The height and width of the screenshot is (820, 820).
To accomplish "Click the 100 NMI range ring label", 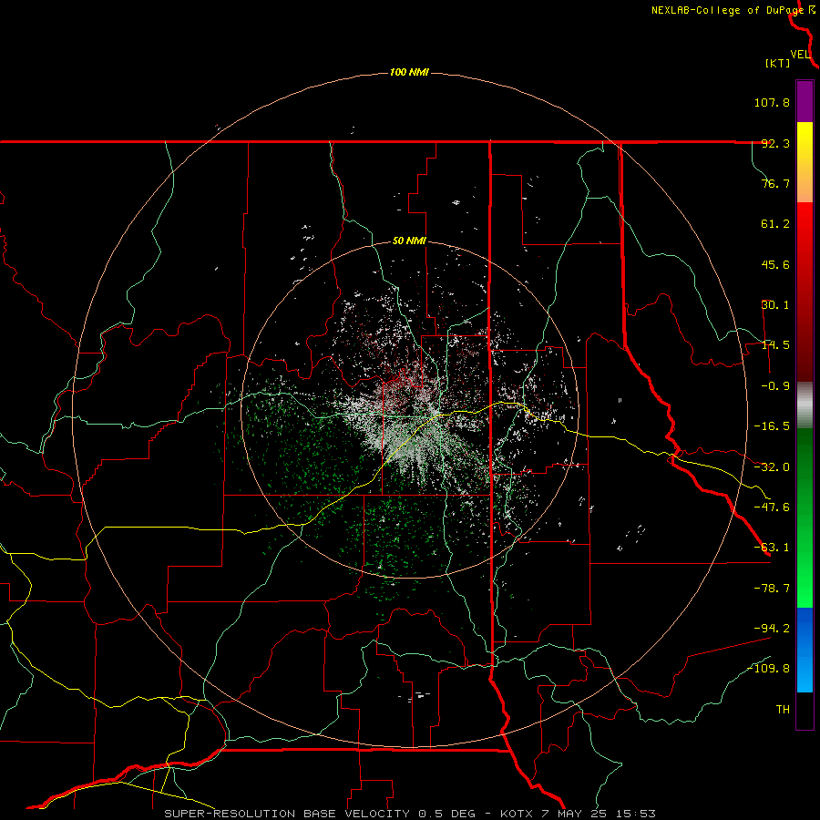I will (x=409, y=72).
